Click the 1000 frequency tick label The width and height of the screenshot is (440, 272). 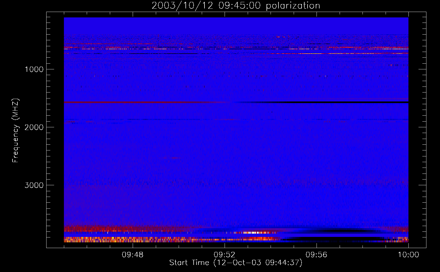click(x=34, y=69)
